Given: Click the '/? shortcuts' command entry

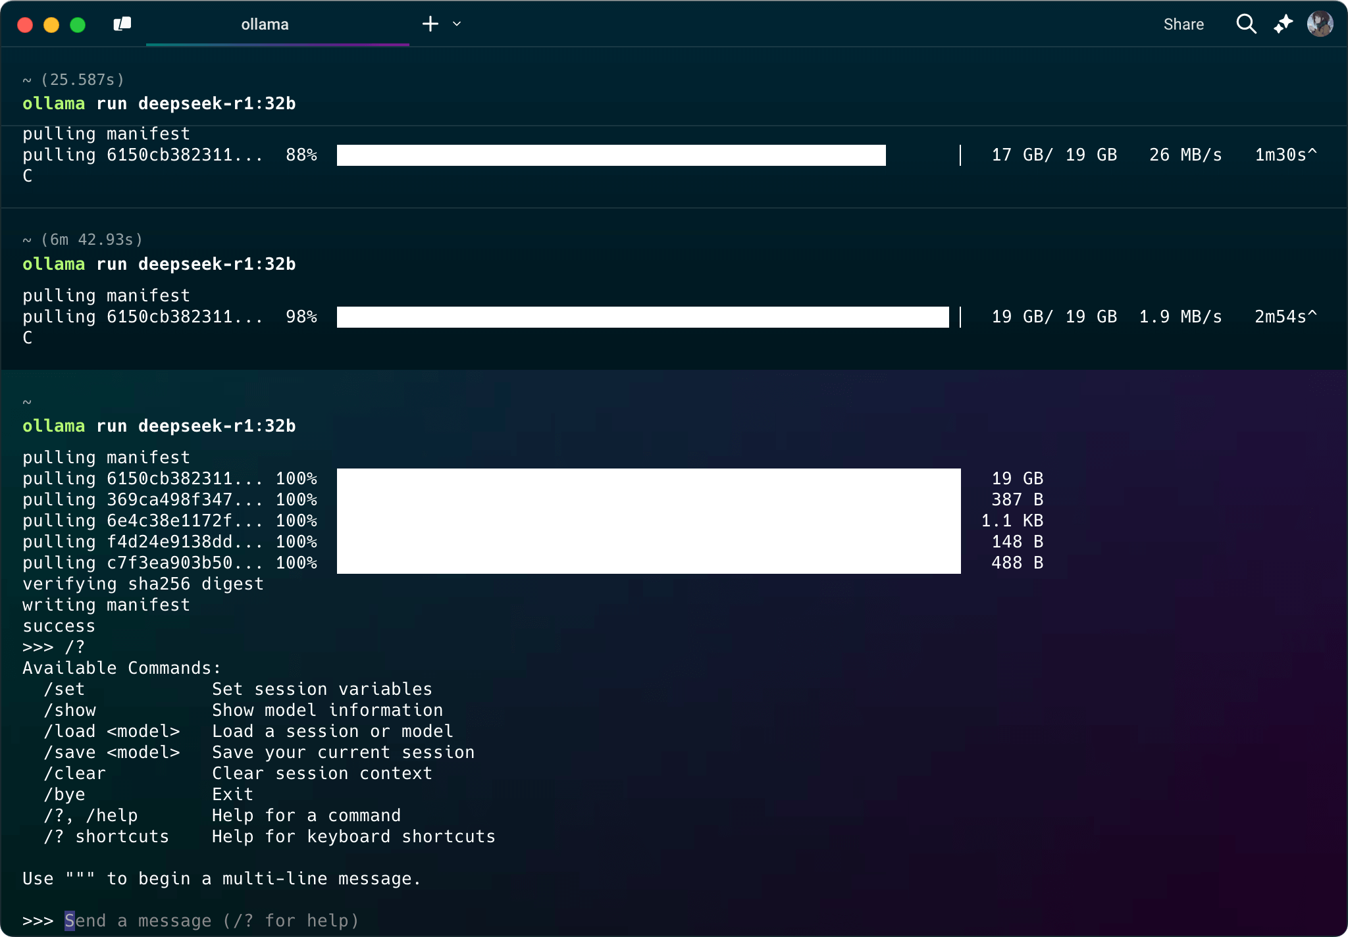Looking at the screenshot, I should point(106,836).
